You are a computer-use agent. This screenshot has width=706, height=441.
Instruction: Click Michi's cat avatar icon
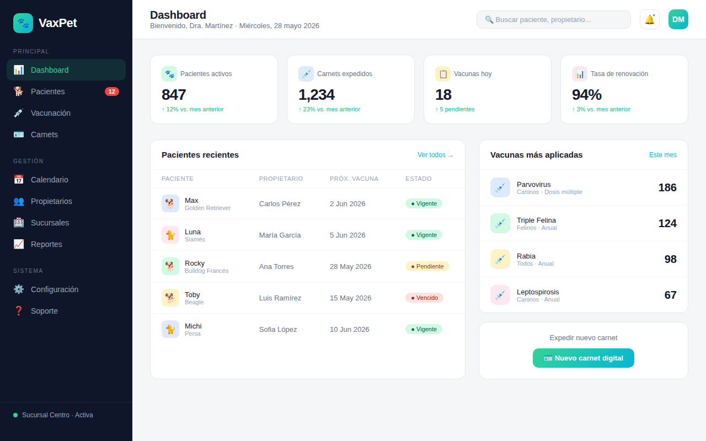point(170,329)
